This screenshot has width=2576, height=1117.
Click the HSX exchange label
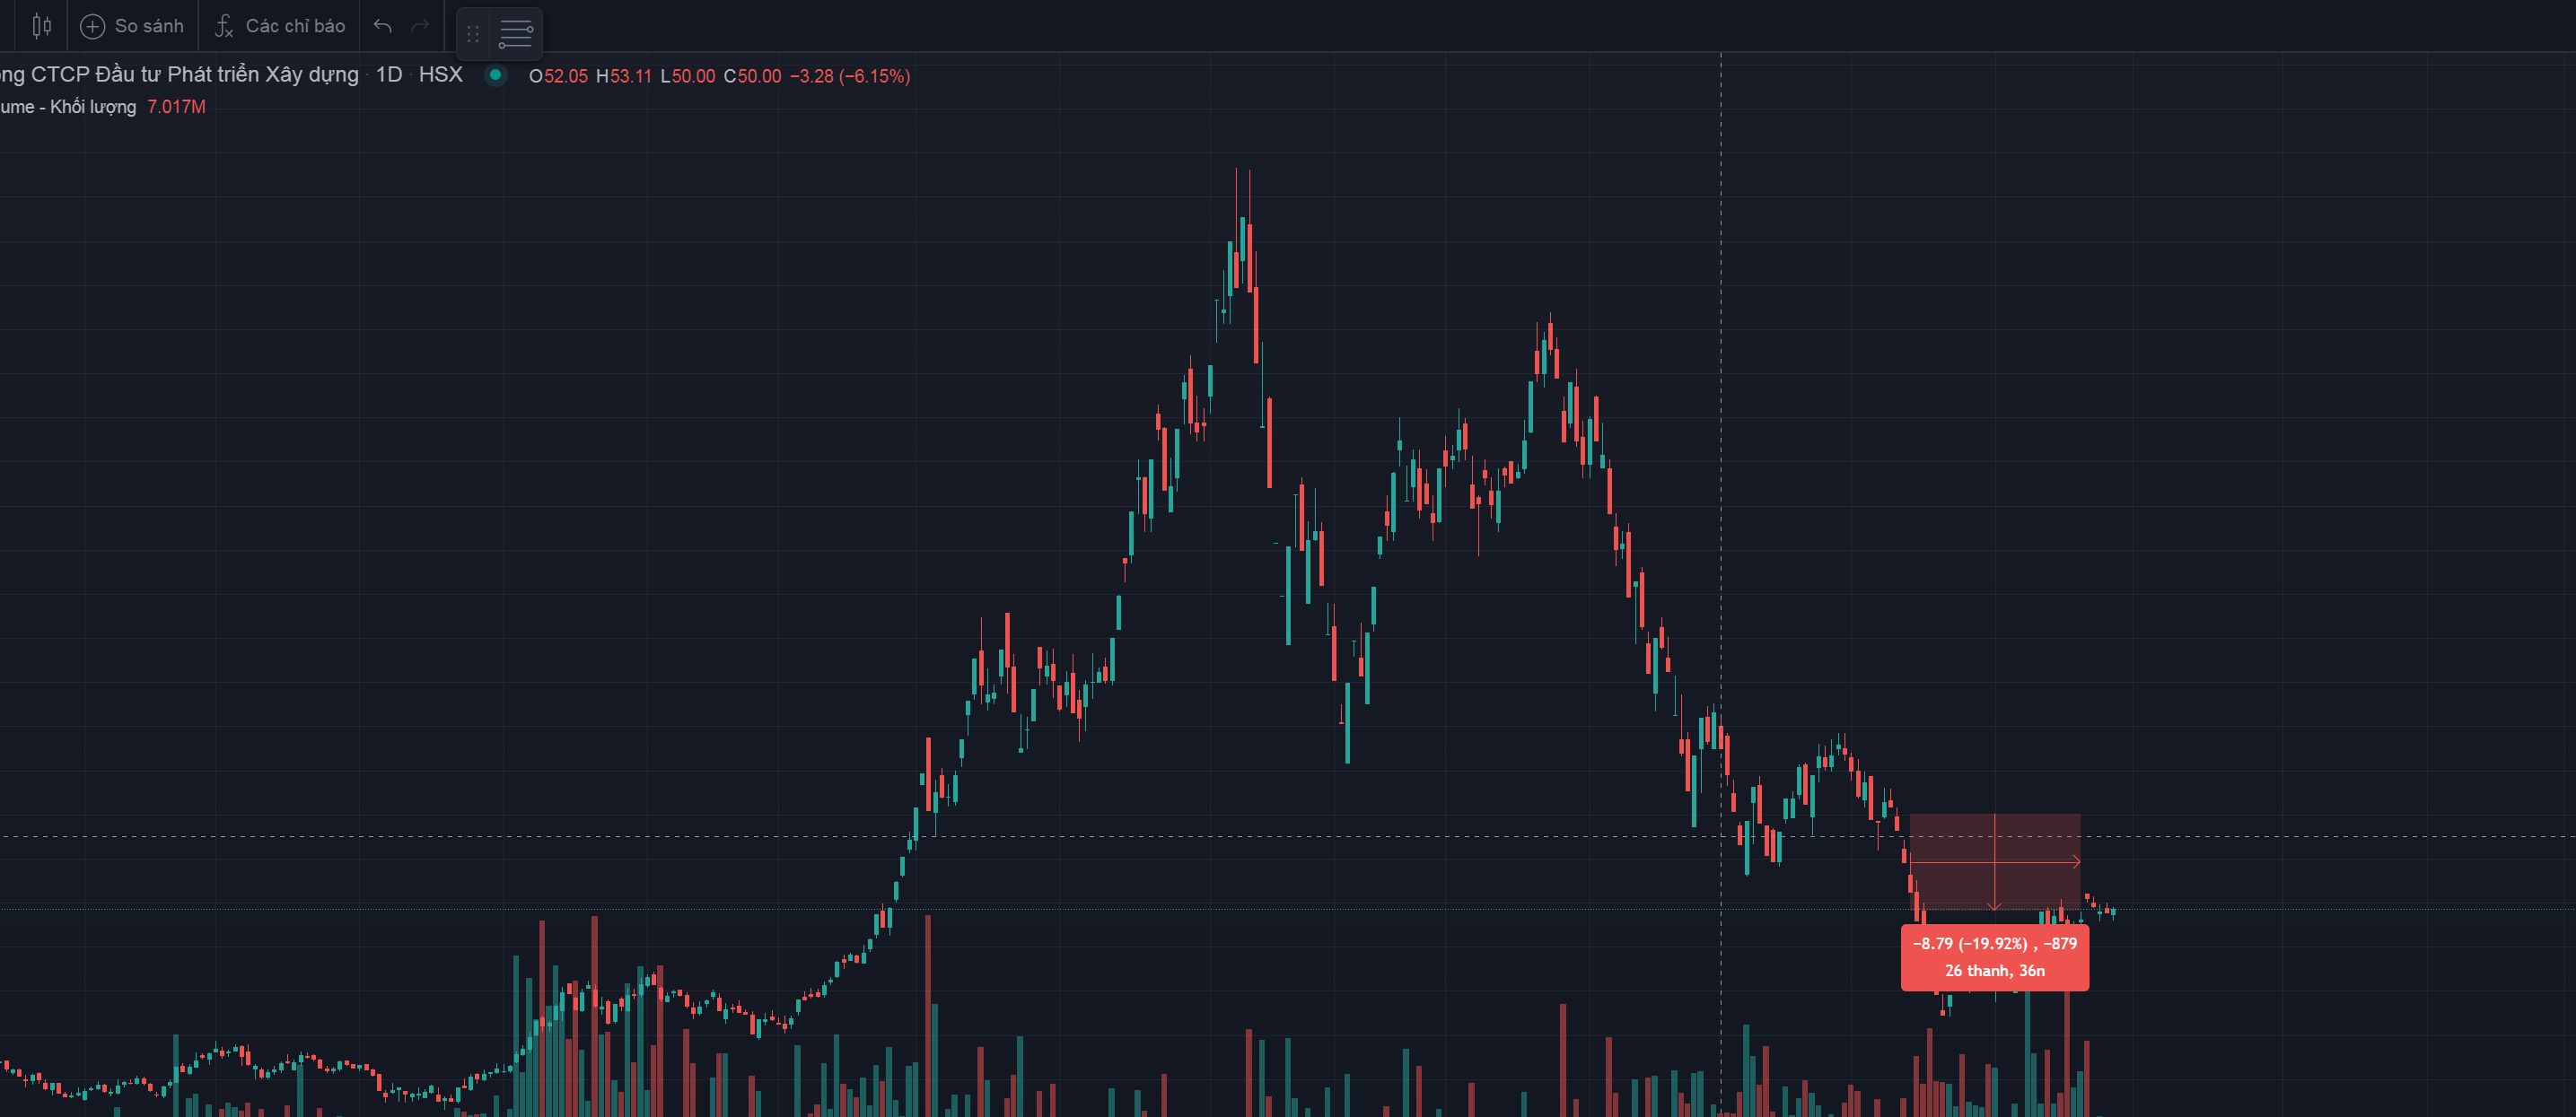tap(440, 75)
